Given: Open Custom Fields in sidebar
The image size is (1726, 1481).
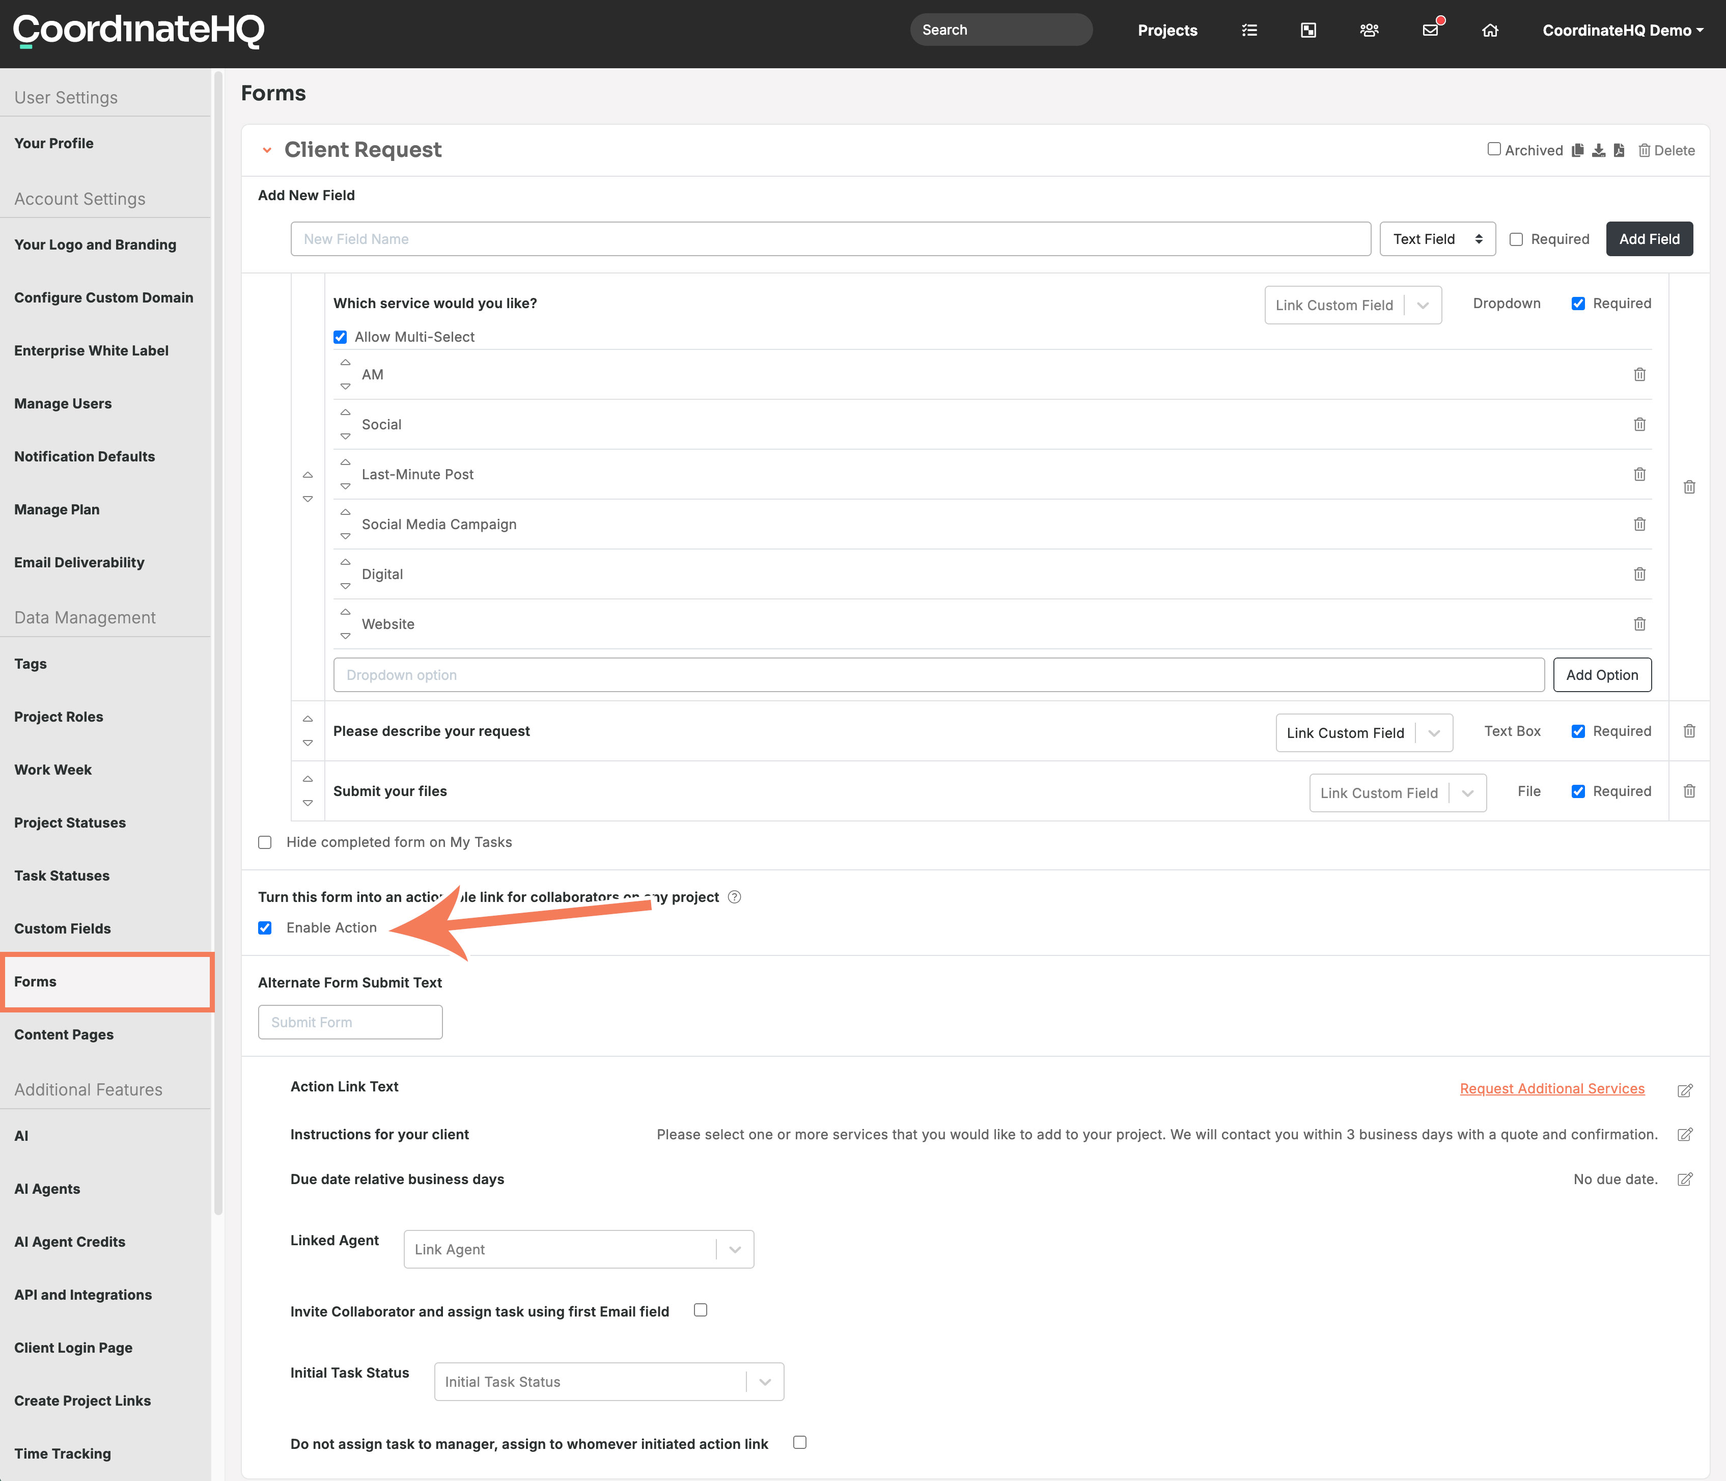Looking at the screenshot, I should click(x=63, y=928).
